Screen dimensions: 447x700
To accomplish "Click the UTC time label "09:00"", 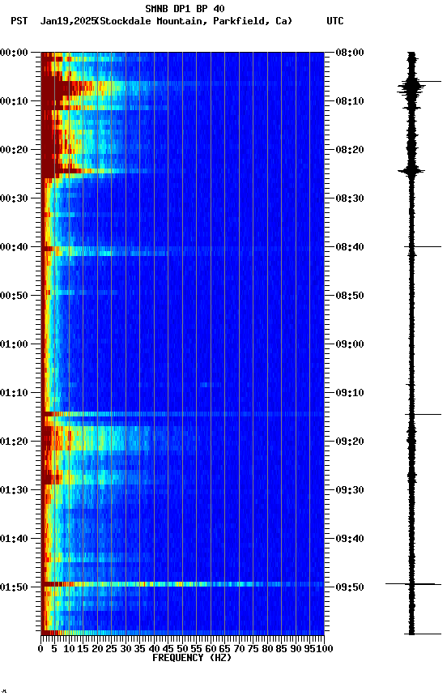I will pyautogui.click(x=350, y=344).
